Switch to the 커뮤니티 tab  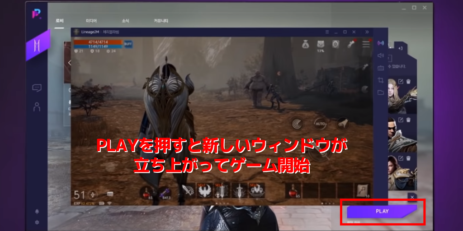point(161,21)
